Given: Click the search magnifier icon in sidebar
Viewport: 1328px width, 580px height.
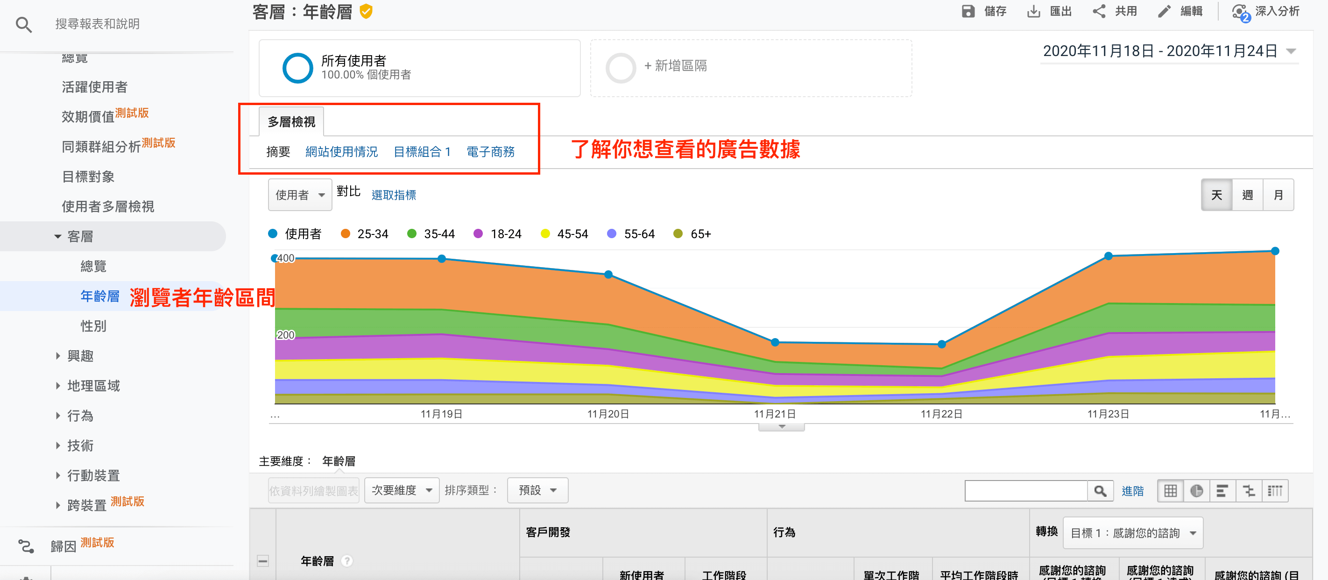Looking at the screenshot, I should (24, 24).
